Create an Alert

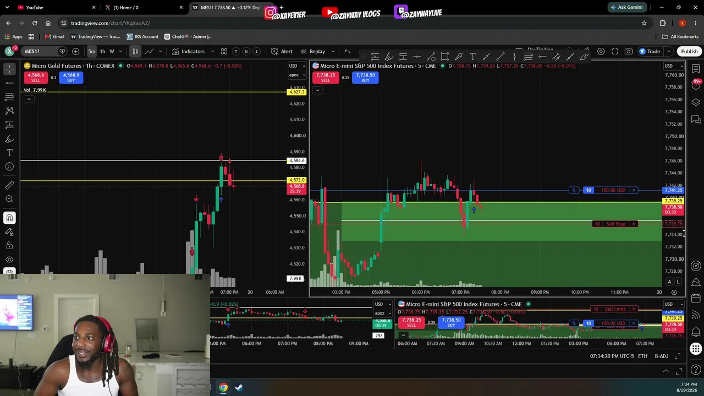point(282,51)
